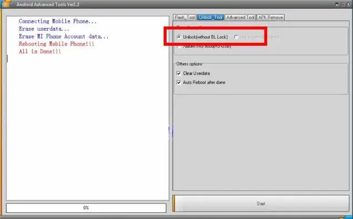Click the 0% progress bar
Screen dimensions: 353x219
pos(86,208)
